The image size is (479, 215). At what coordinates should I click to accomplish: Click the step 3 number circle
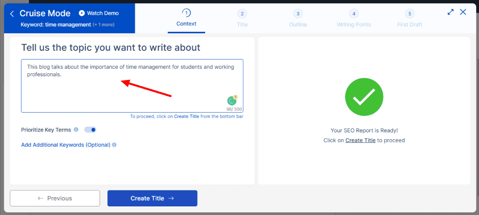[298, 14]
